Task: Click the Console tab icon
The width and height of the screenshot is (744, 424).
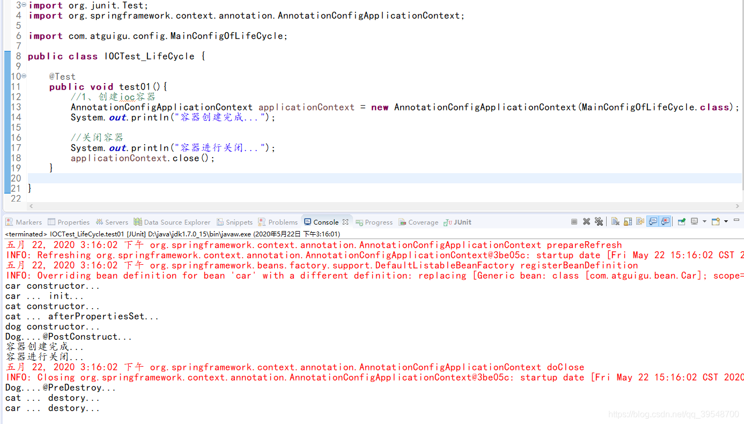Action: click(307, 222)
